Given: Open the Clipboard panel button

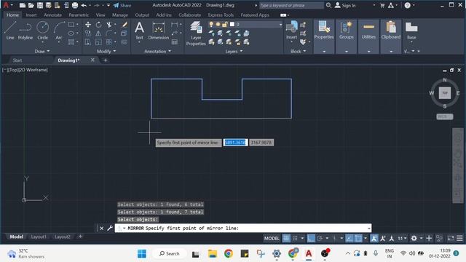Looking at the screenshot, I should [x=391, y=31].
